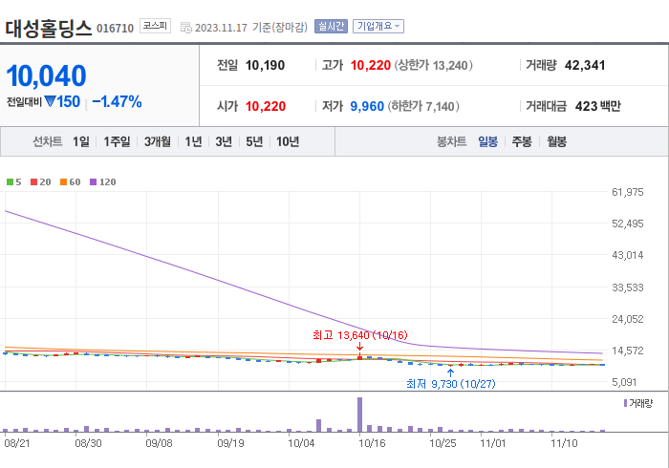
Task: Click the 시가 10,220 opening price
Action: (266, 106)
